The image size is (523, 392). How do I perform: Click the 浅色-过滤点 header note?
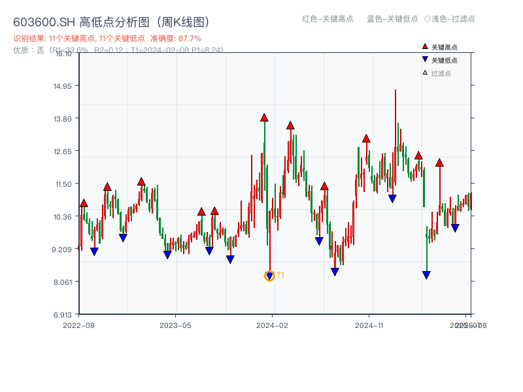450,19
